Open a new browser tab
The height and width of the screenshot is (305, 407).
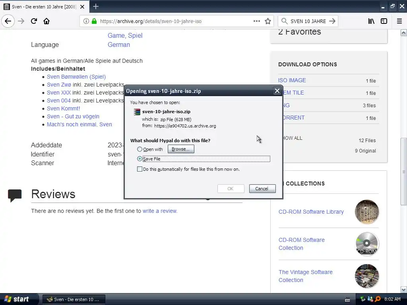pos(95,6)
